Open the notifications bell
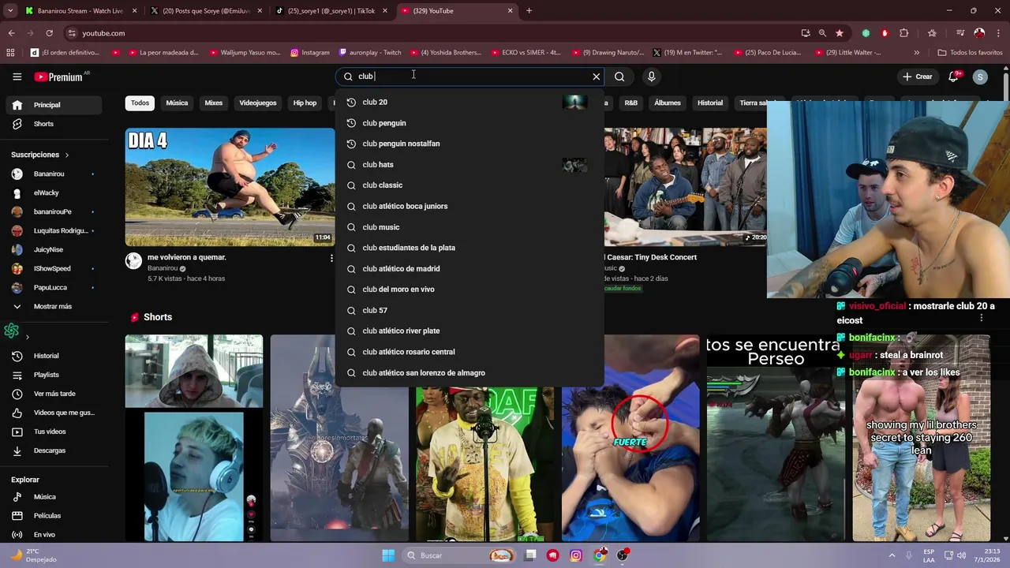This screenshot has height=568, width=1010. pyautogui.click(x=955, y=77)
